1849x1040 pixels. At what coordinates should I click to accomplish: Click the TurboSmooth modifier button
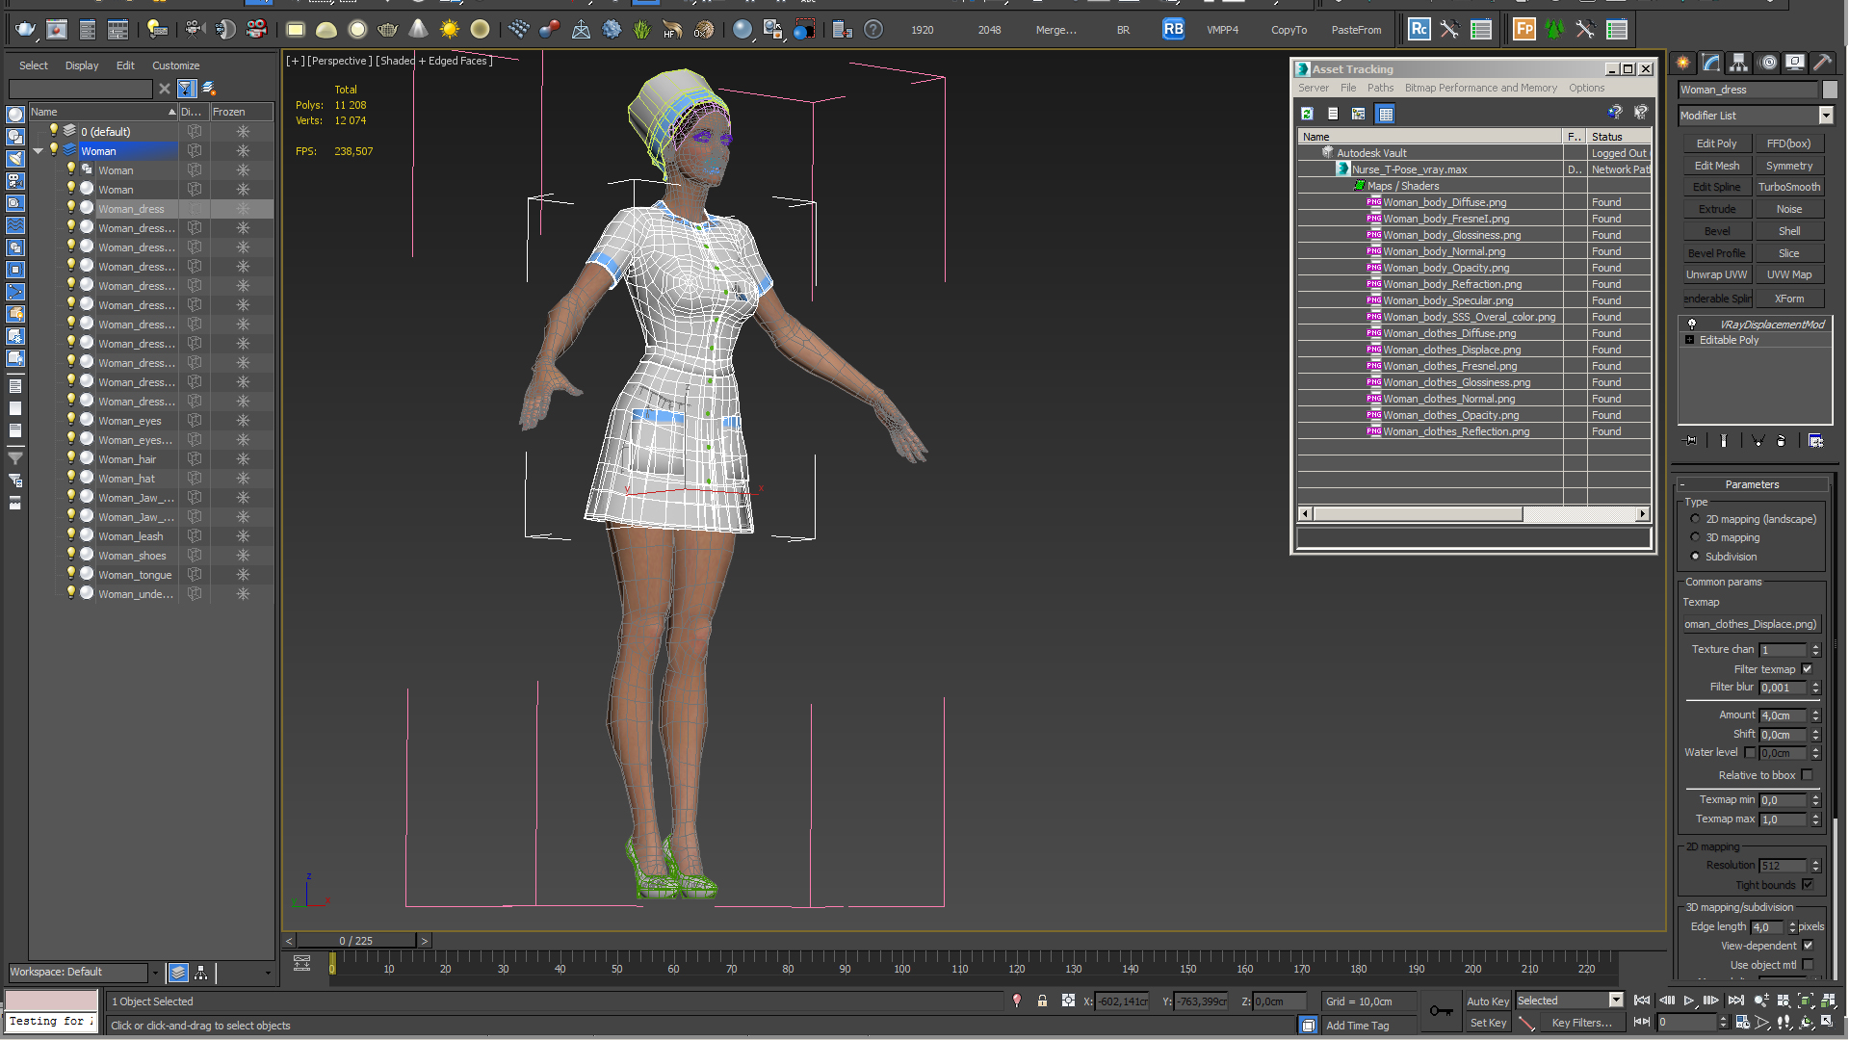tap(1788, 187)
